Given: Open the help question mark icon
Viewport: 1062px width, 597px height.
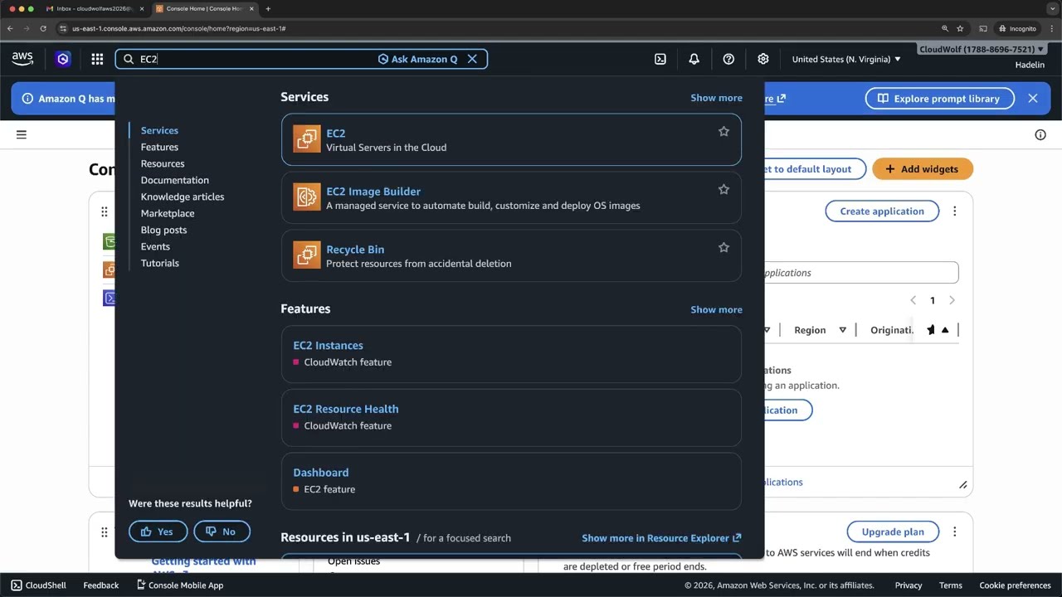Looking at the screenshot, I should click(728, 59).
